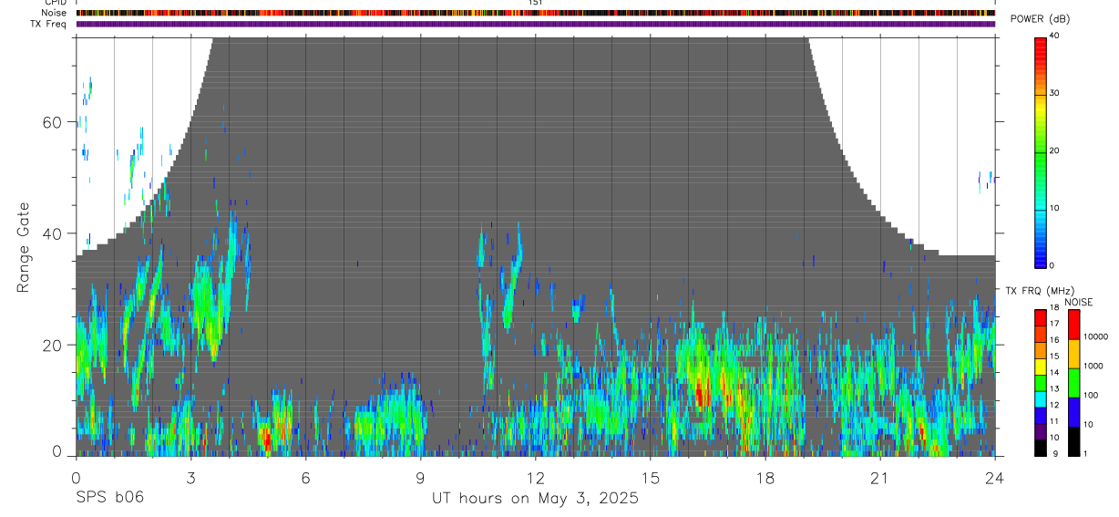Click the 60 range gate tick label
The width and height of the screenshot is (1119, 517).
(x=52, y=122)
